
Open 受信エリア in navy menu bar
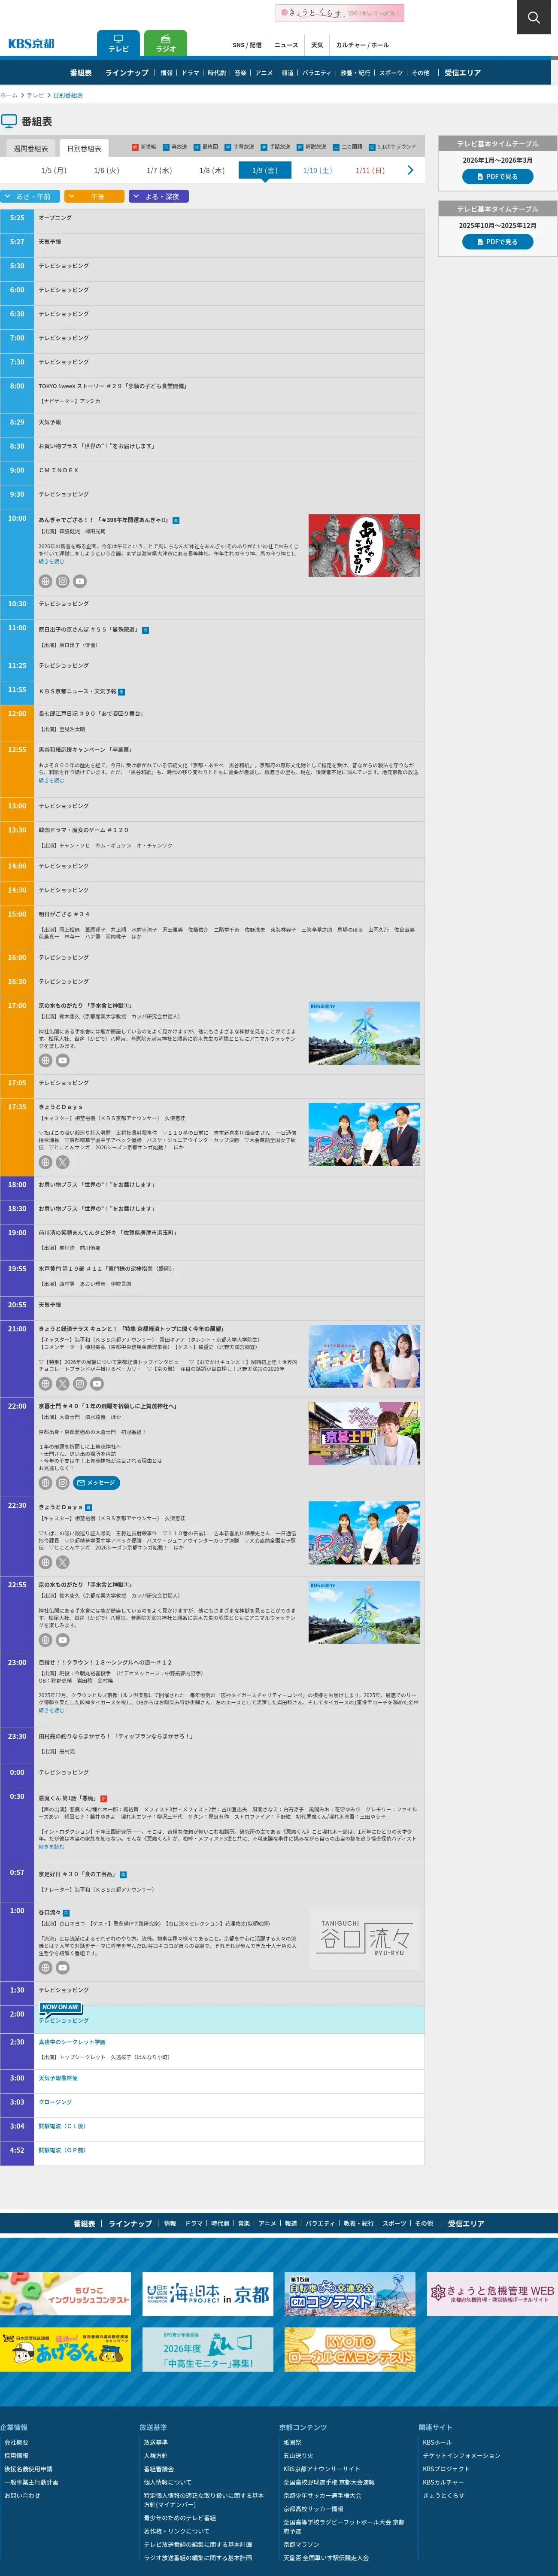(463, 73)
